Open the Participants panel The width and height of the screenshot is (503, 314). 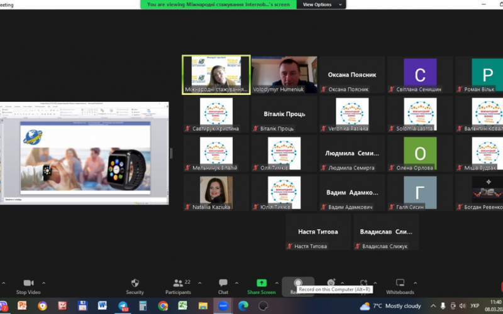(x=178, y=286)
